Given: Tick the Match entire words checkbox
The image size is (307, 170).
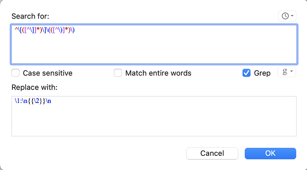Looking at the screenshot, I should point(118,73).
